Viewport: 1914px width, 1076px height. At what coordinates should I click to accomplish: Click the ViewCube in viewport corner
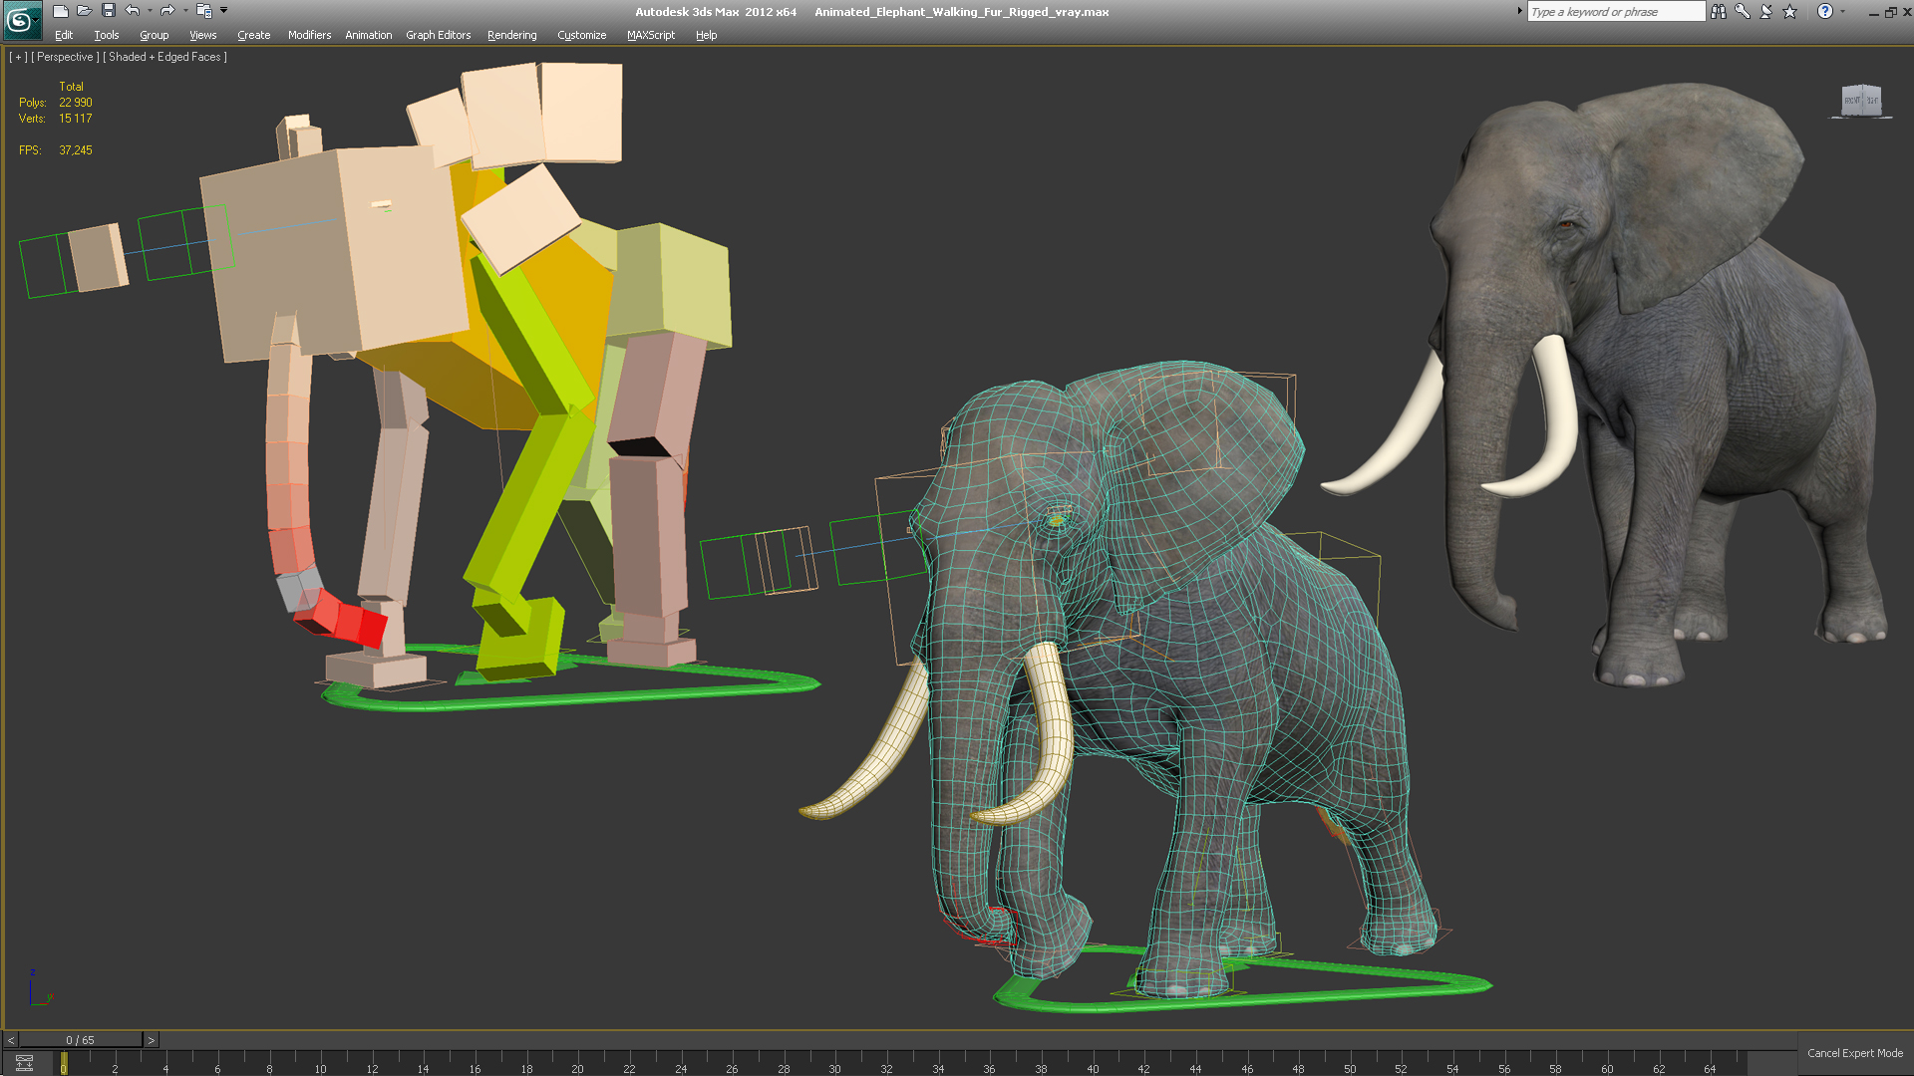point(1860,101)
